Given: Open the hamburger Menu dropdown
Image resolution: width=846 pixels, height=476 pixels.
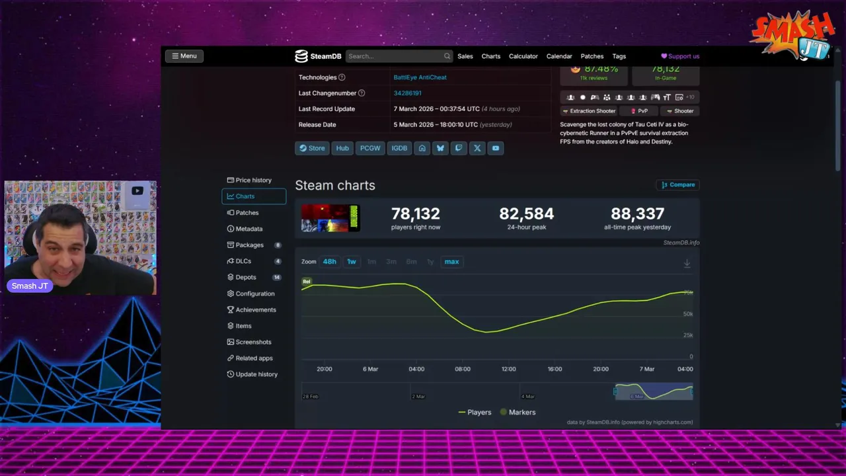Looking at the screenshot, I should pos(184,56).
